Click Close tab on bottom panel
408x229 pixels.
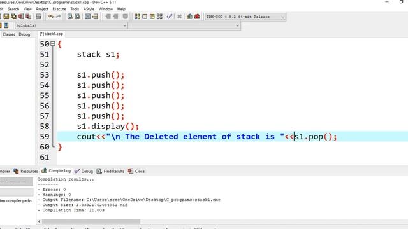click(x=136, y=171)
